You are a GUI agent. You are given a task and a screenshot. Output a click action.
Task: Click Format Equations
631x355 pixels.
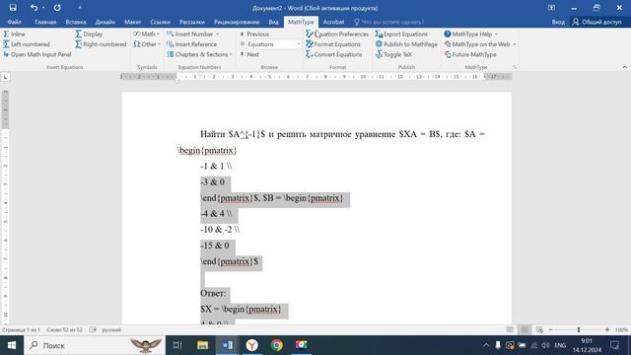click(333, 44)
